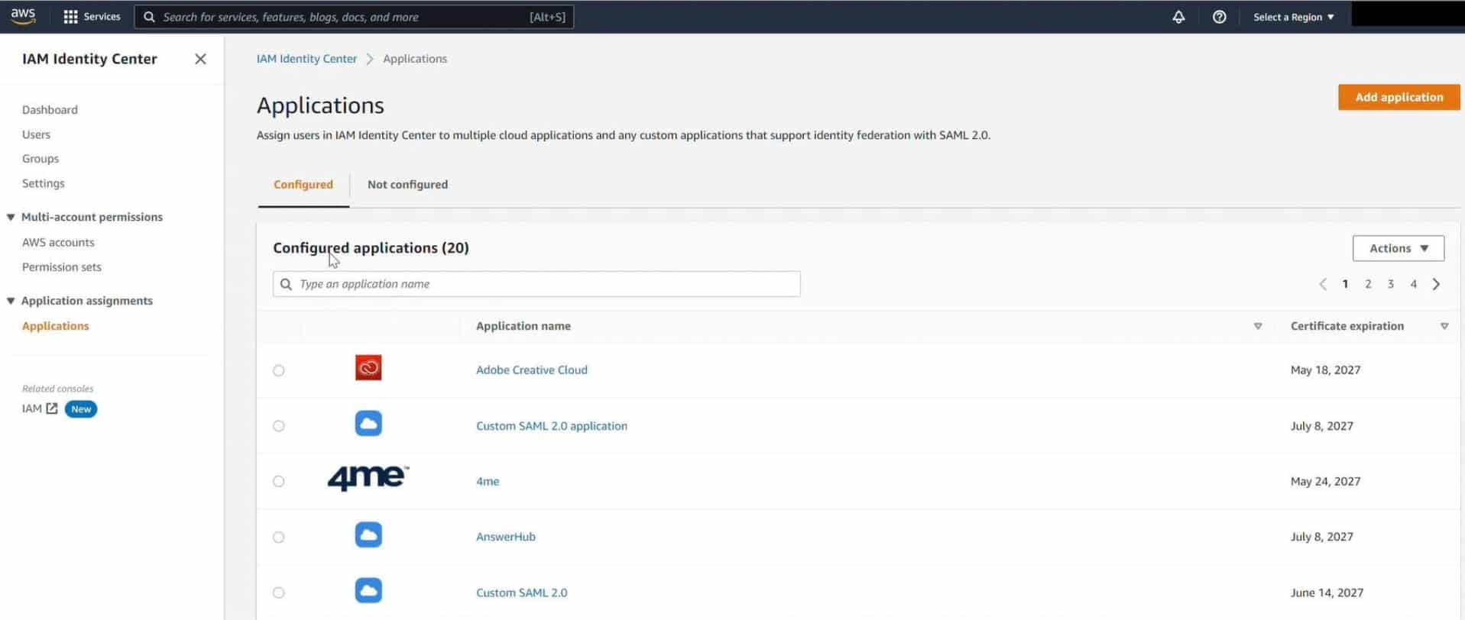
Task: Open the AWS home logo
Action: [x=23, y=16]
